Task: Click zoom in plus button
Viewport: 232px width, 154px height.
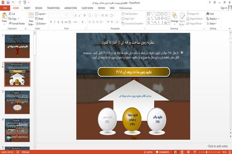Action: click(219, 152)
